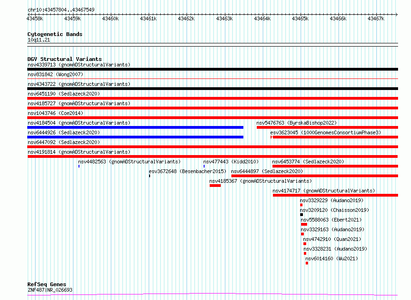Screen dimensions: 411x300
Task: Click the black marker below nsv3209120
Action: tap(302, 215)
